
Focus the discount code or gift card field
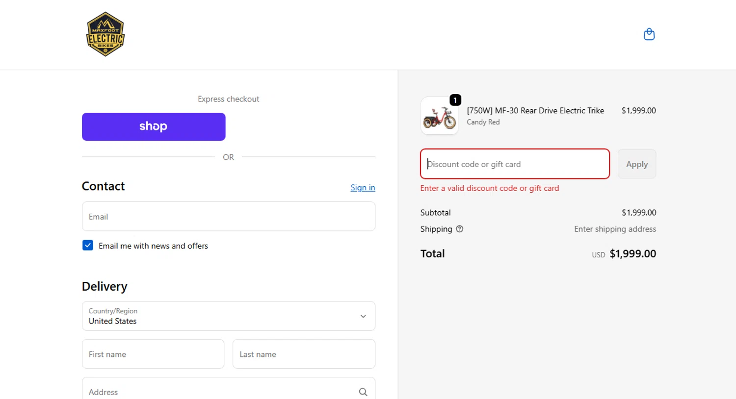[515, 164]
